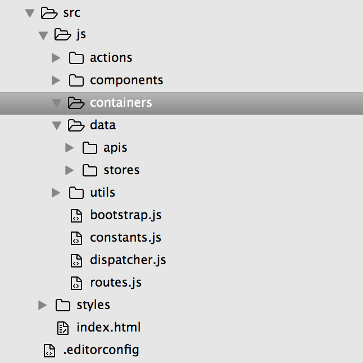Select the components folder label
Viewport: 363px width, 363px height.
[x=126, y=80]
